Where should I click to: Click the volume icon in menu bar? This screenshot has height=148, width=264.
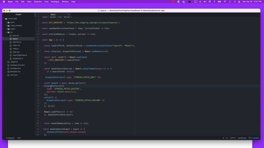(205, 2)
